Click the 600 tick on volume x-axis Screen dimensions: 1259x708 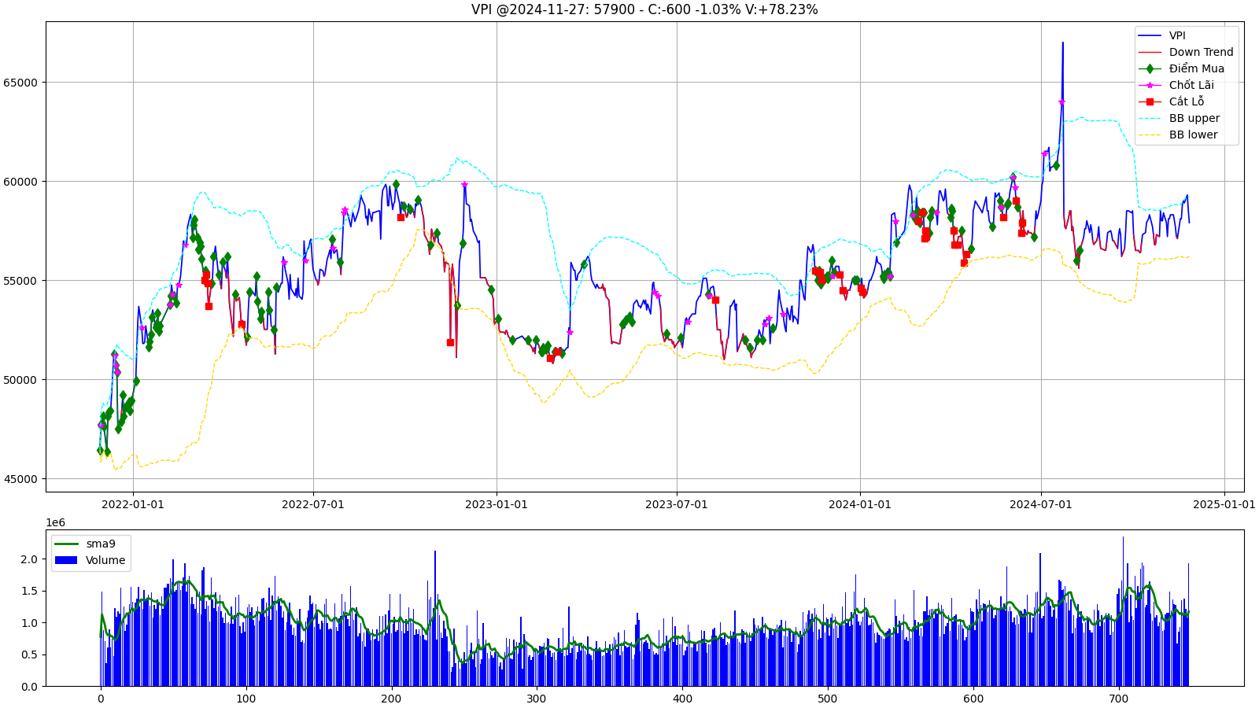(x=973, y=699)
